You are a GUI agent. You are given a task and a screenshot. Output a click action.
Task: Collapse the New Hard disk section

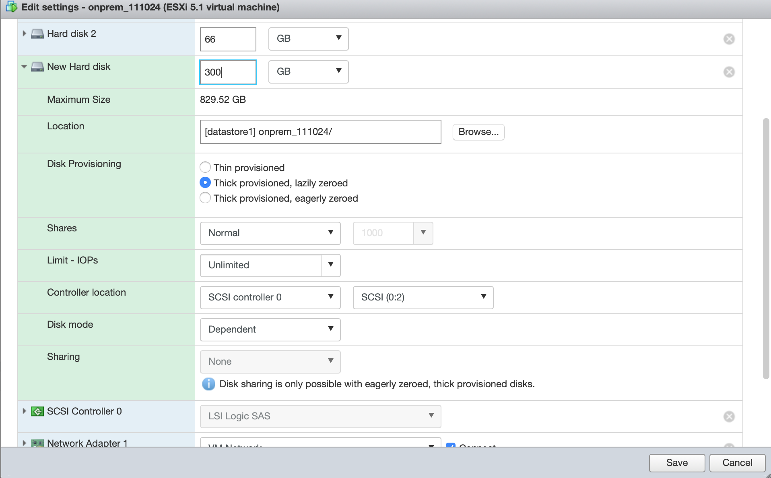[24, 67]
